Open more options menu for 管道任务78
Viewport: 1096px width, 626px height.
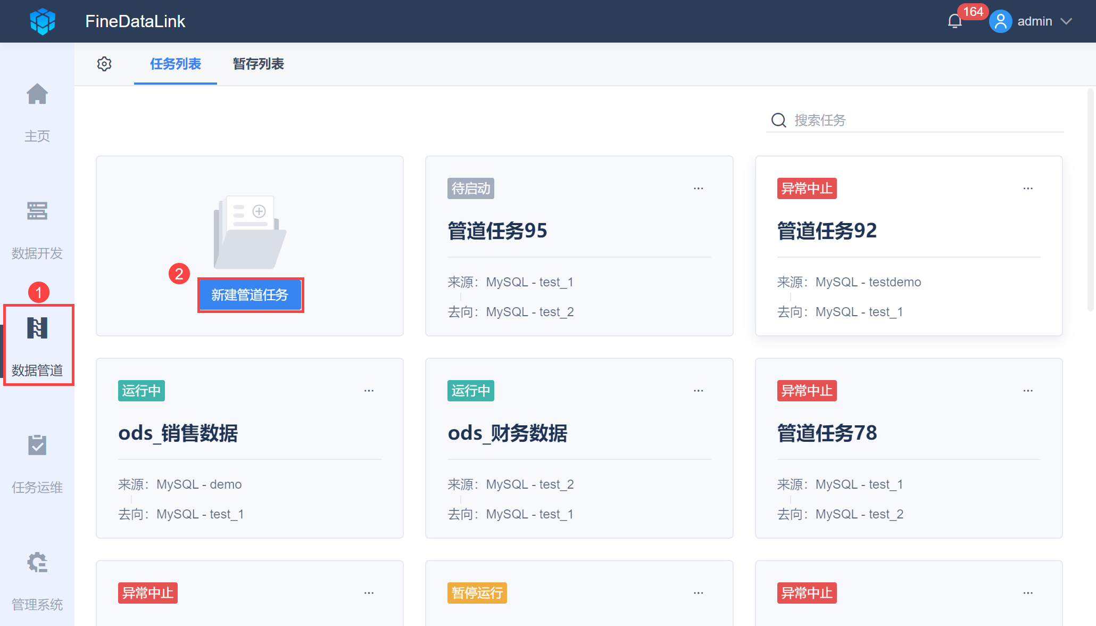tap(1028, 391)
